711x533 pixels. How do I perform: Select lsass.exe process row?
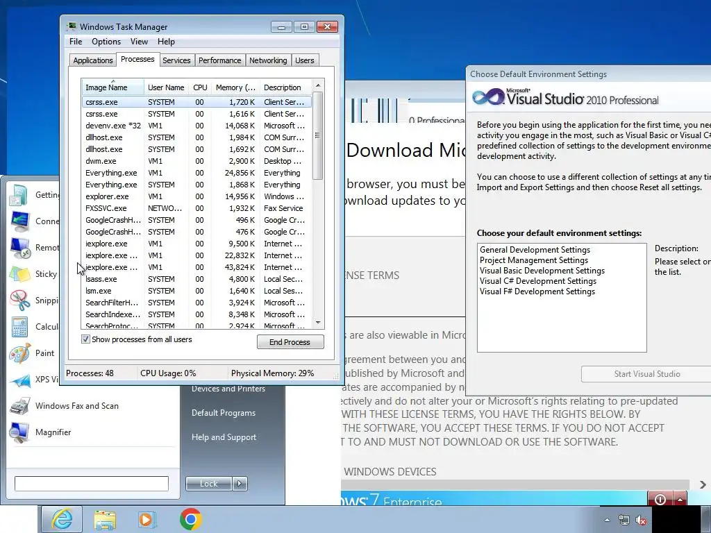[196, 279]
